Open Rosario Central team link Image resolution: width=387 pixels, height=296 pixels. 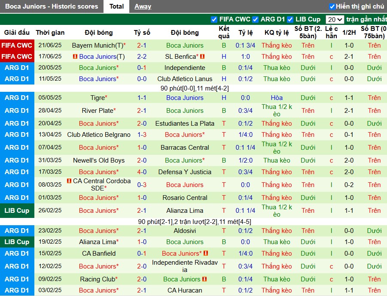[185, 197]
